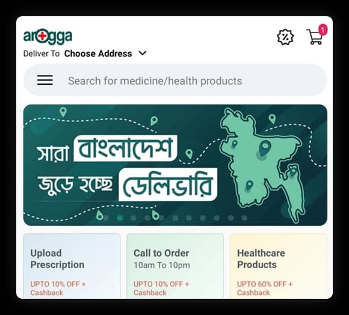The width and height of the screenshot is (349, 315).
Task: Expand the Choose Address chevron
Action: point(143,53)
